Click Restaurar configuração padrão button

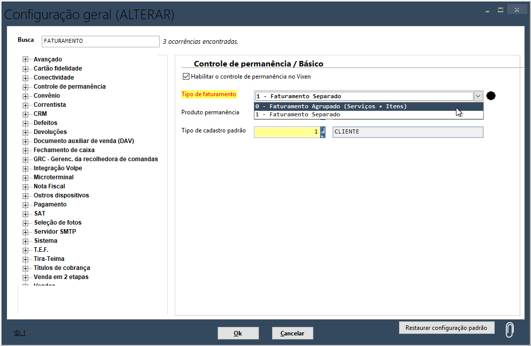(x=446, y=328)
